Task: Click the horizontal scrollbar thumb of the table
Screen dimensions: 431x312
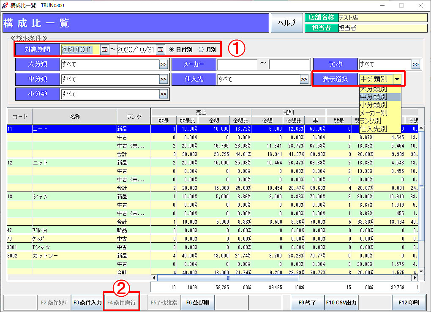Action: point(228,278)
